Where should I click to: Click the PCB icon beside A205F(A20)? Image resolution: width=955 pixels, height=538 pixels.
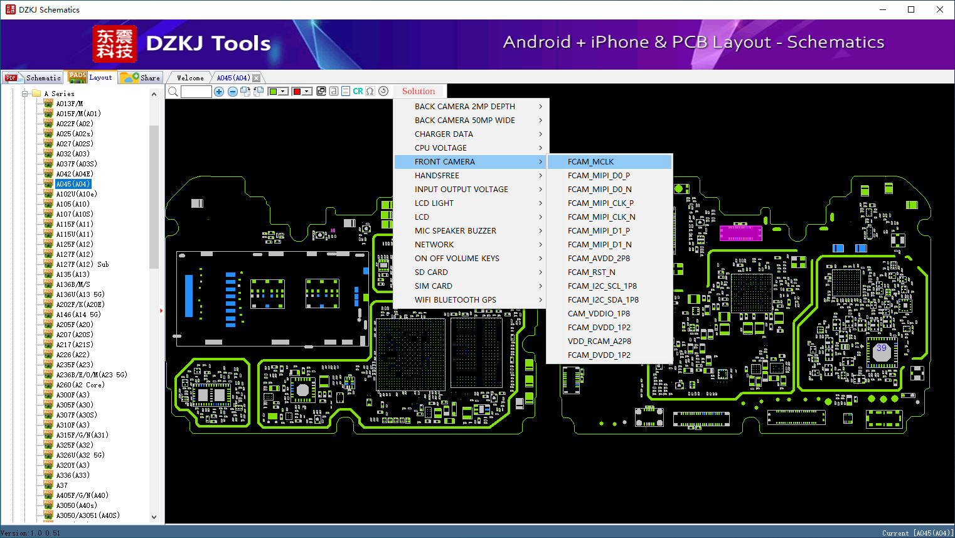[48, 325]
